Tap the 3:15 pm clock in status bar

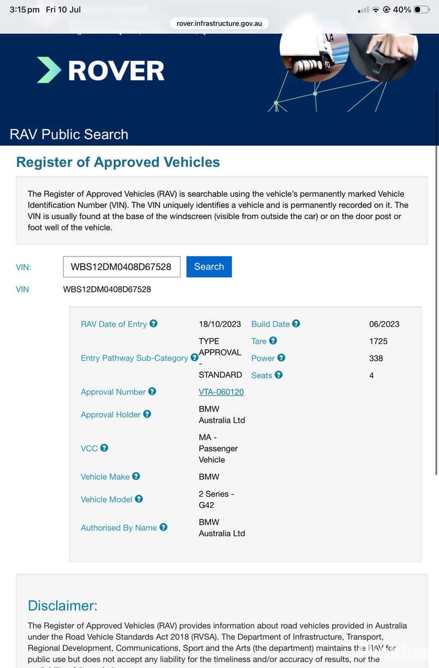(x=25, y=9)
